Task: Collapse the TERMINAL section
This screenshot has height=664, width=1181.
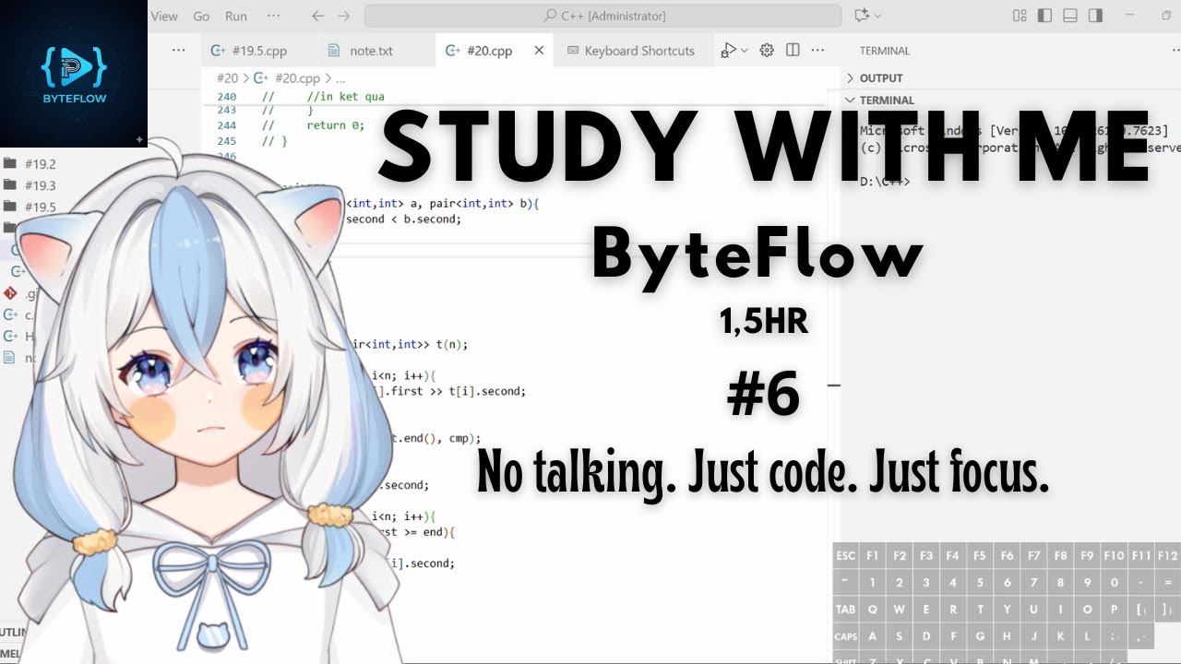Action: (851, 101)
